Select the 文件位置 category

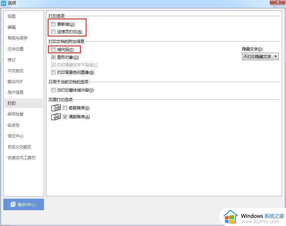click(x=23, y=49)
